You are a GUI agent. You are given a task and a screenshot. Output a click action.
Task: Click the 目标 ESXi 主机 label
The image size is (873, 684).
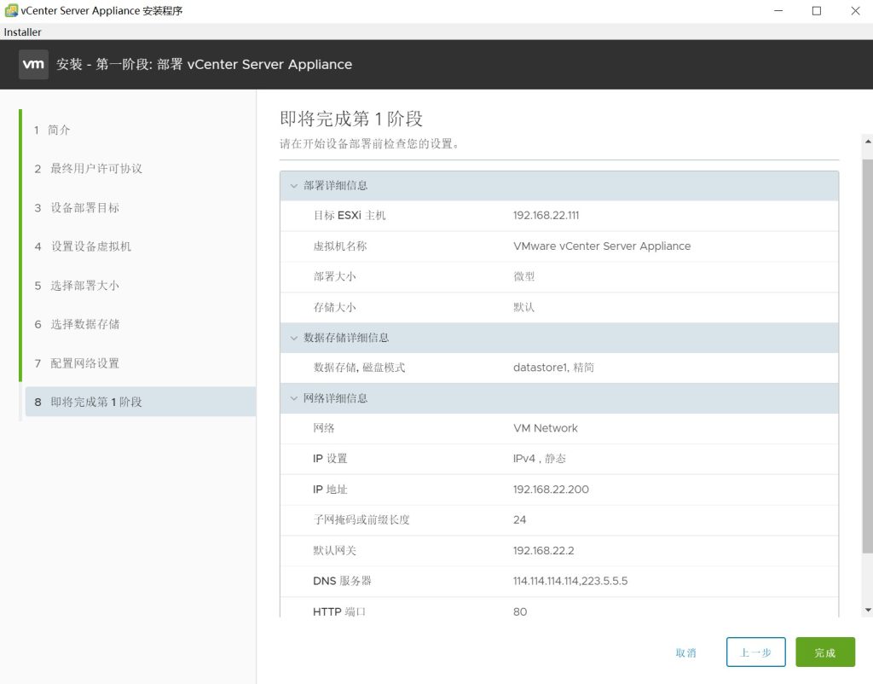(349, 216)
